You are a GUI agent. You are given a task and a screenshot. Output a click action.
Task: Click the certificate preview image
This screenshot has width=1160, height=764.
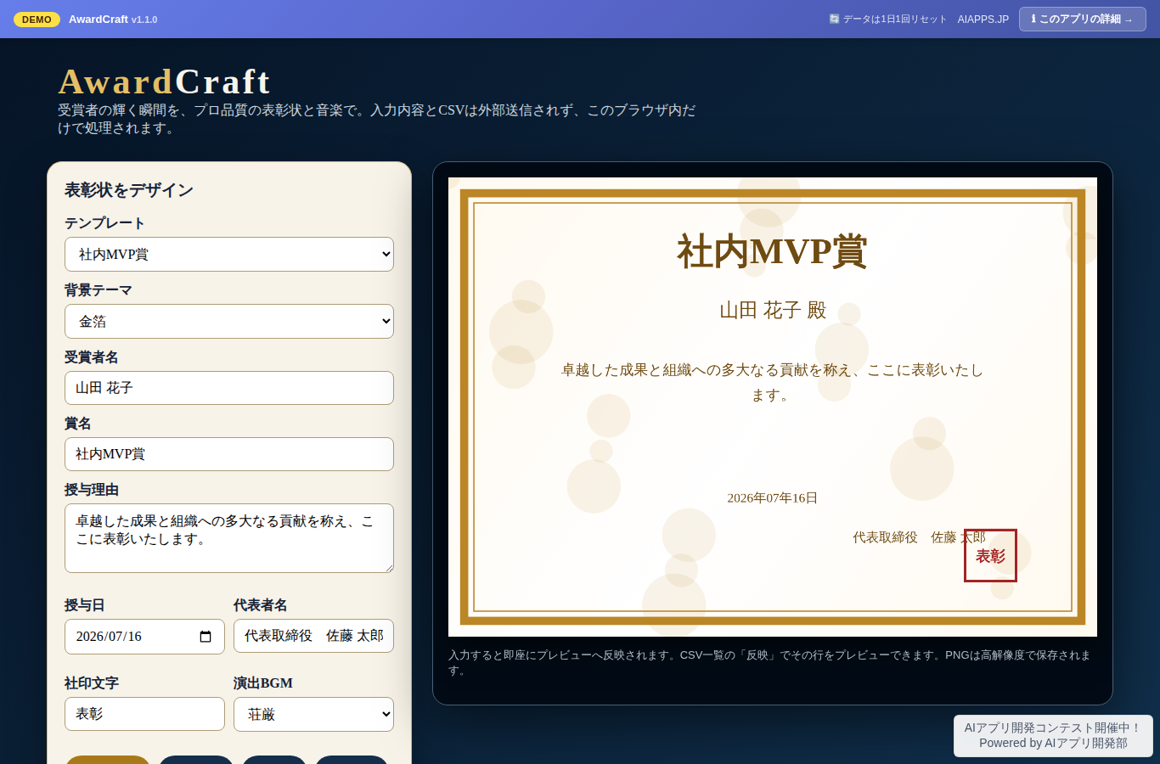click(773, 407)
